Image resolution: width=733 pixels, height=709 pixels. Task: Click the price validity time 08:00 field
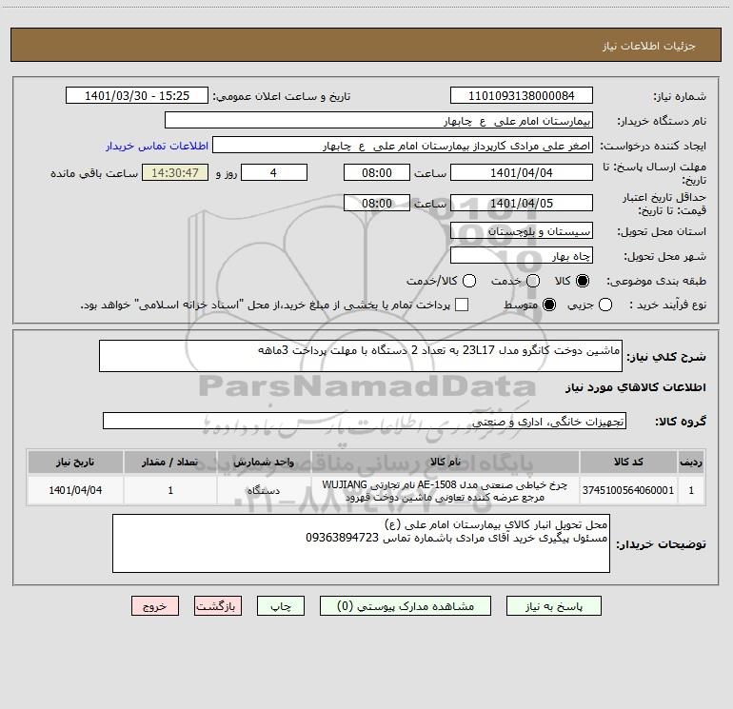[x=377, y=203]
